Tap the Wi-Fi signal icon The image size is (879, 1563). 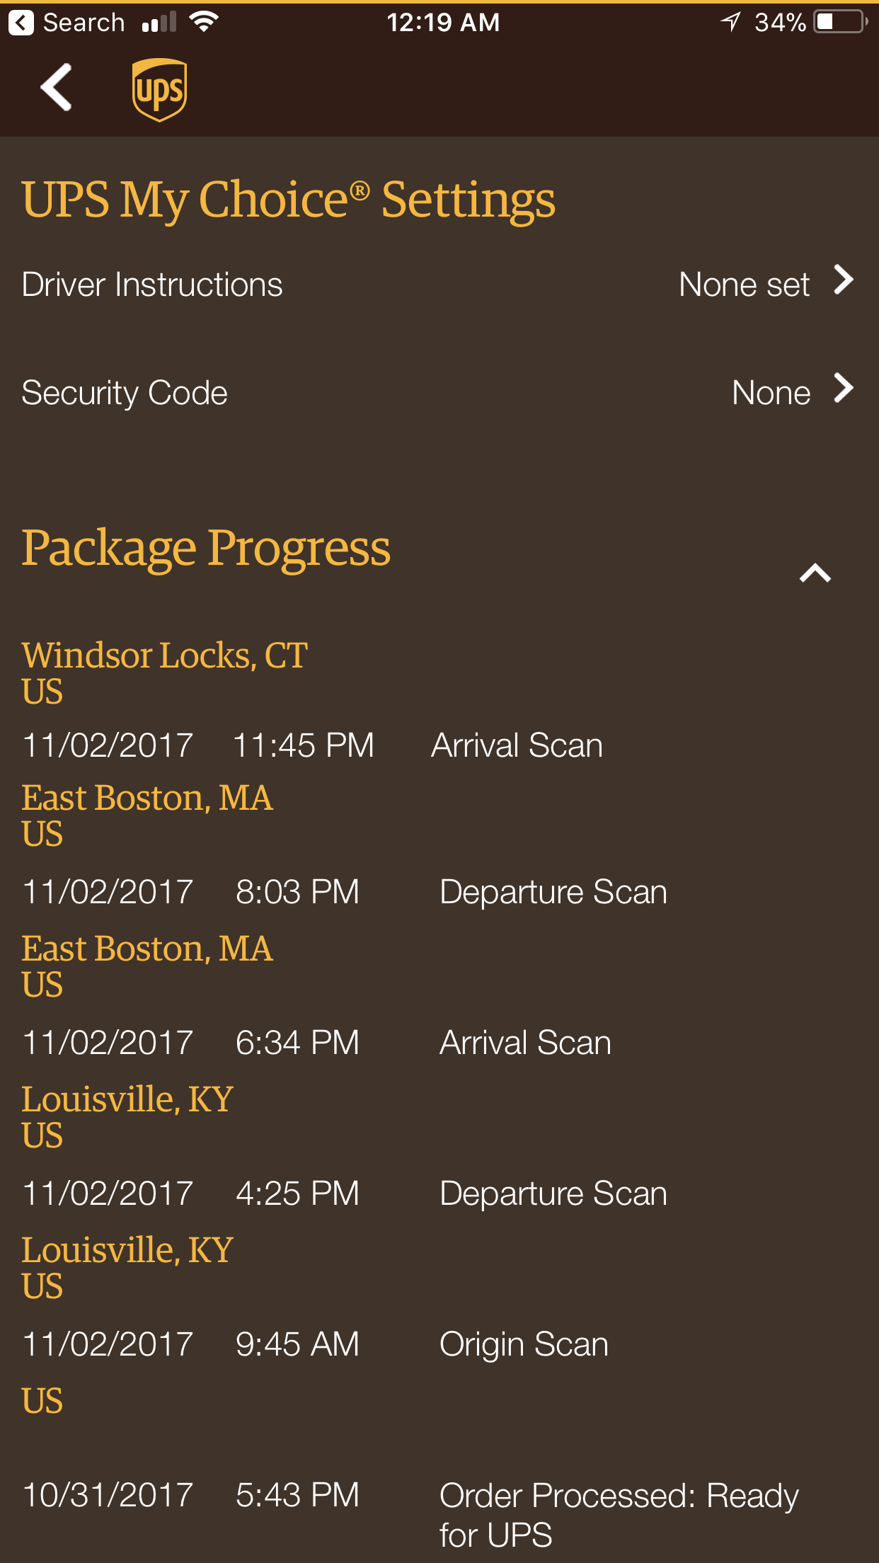coord(204,22)
